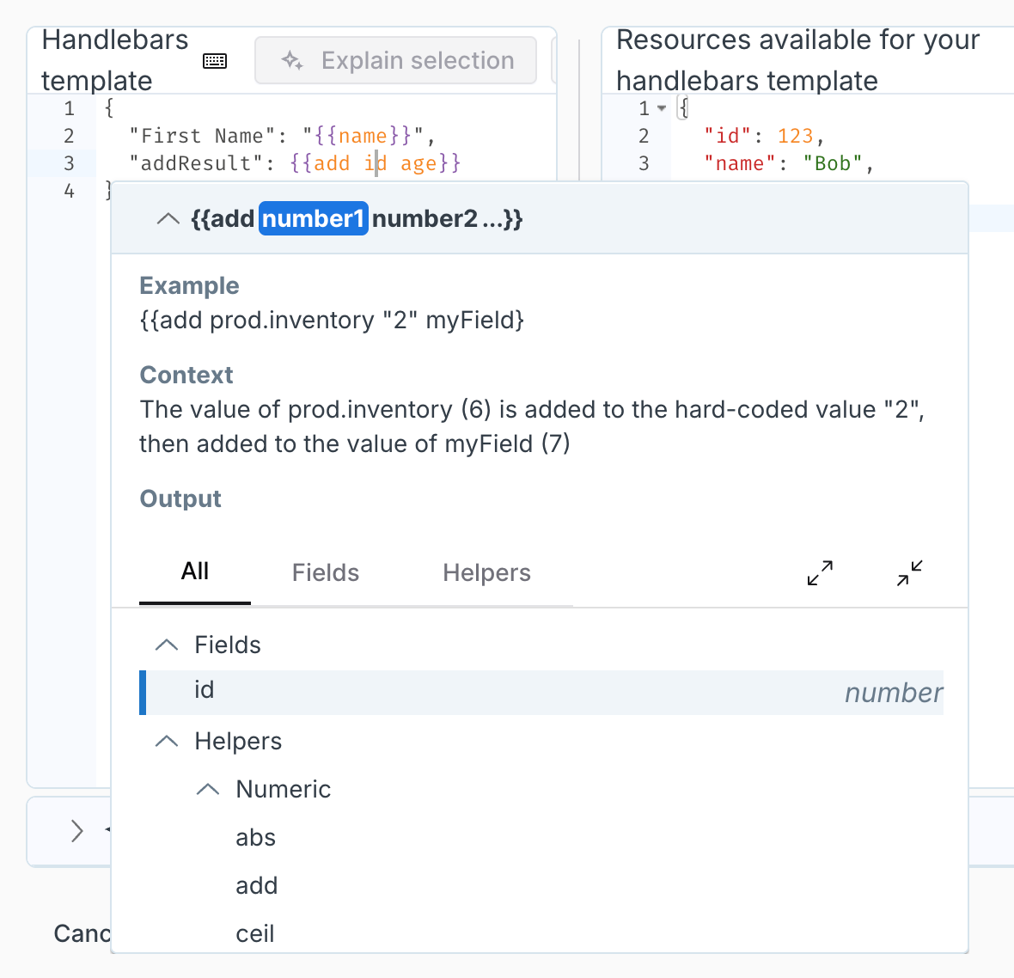The height and width of the screenshot is (978, 1014).
Task: Fold the JSON object at resources line 1
Action: [662, 108]
